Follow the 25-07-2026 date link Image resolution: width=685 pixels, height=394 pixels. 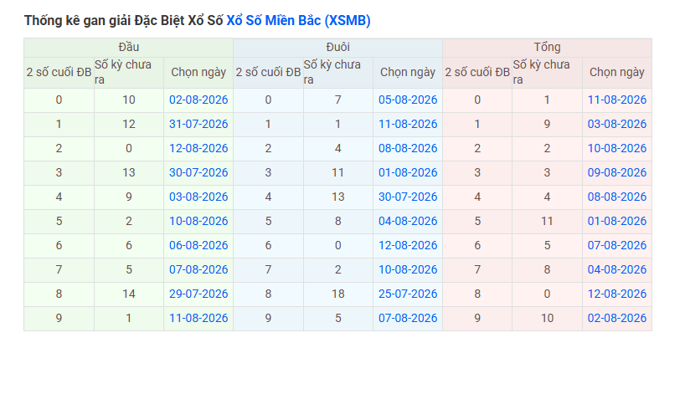[x=408, y=294]
